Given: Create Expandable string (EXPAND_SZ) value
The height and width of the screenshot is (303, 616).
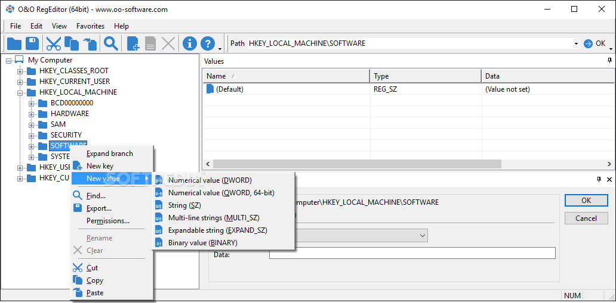Looking at the screenshot, I should pos(223,230).
